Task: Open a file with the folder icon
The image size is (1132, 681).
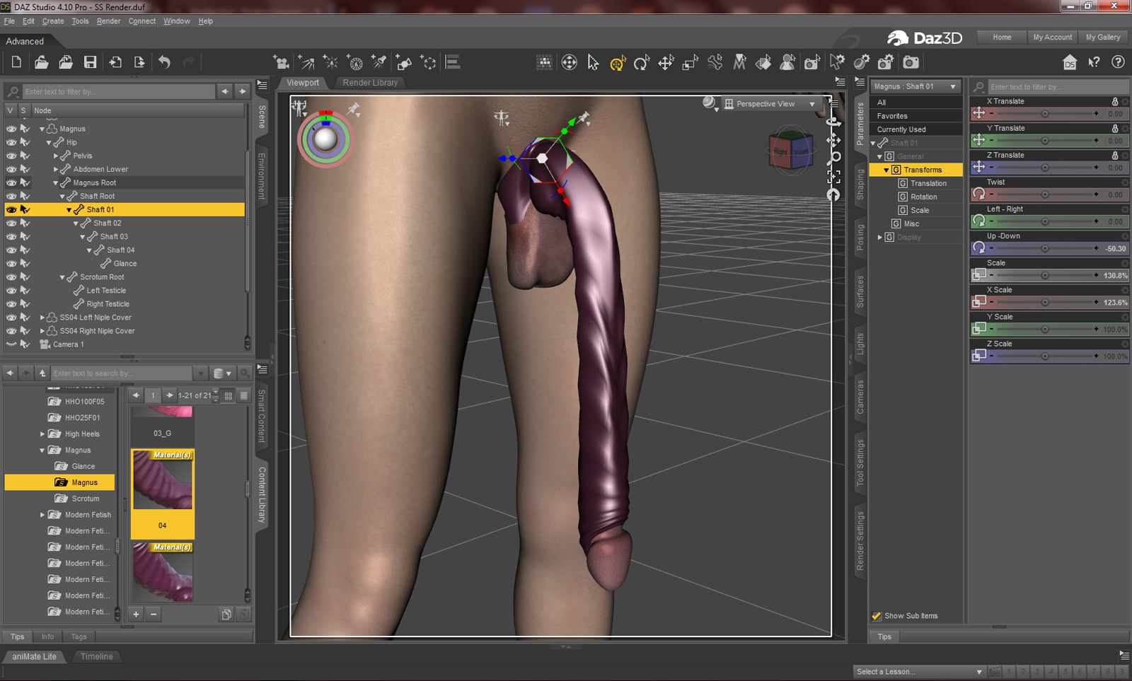Action: point(41,62)
